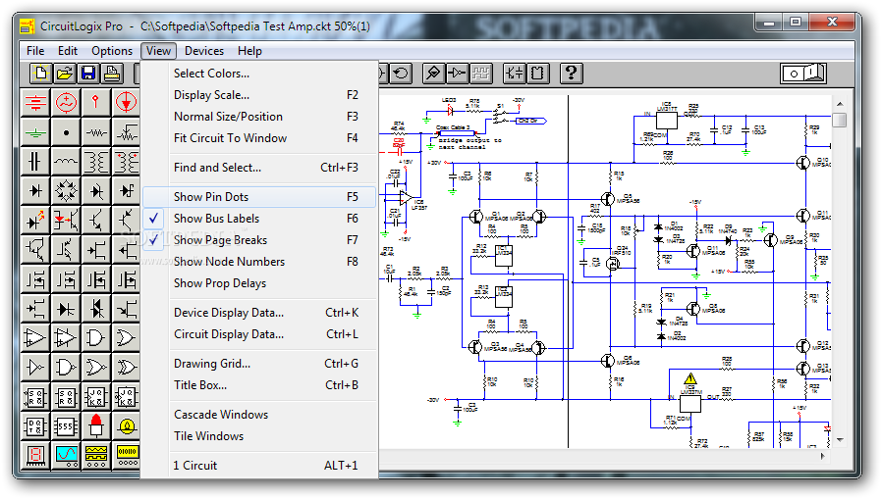The image size is (882, 499).
Task: Choose Normal Size/Position
Action: coord(258,117)
